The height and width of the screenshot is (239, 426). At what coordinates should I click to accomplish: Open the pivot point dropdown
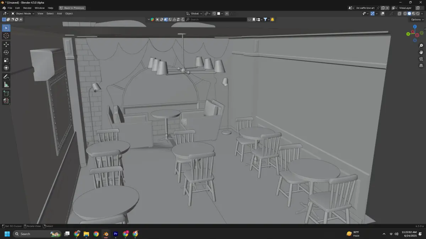(x=208, y=13)
